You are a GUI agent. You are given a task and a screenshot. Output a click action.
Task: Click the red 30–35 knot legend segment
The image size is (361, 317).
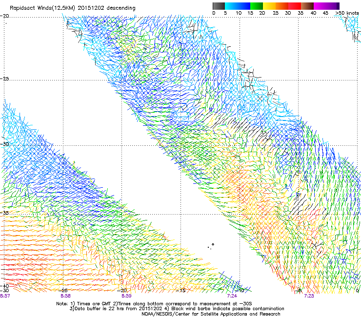pos(295,6)
